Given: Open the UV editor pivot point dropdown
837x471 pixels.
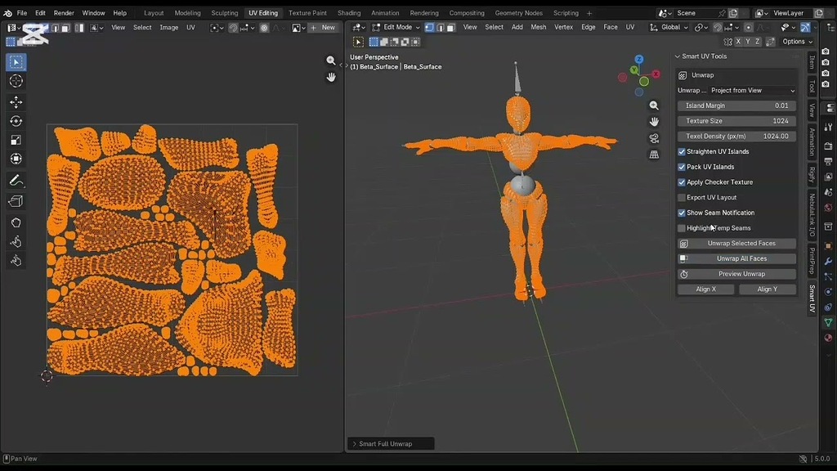Looking at the screenshot, I should 215,27.
